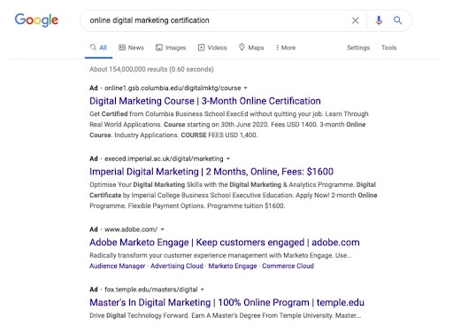Expand arrow next to www.adobe.com ad URL
Screen dimensions: 453x333
[x=162, y=229]
